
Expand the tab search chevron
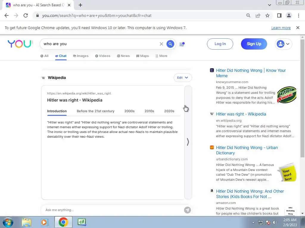[x=269, y=5]
